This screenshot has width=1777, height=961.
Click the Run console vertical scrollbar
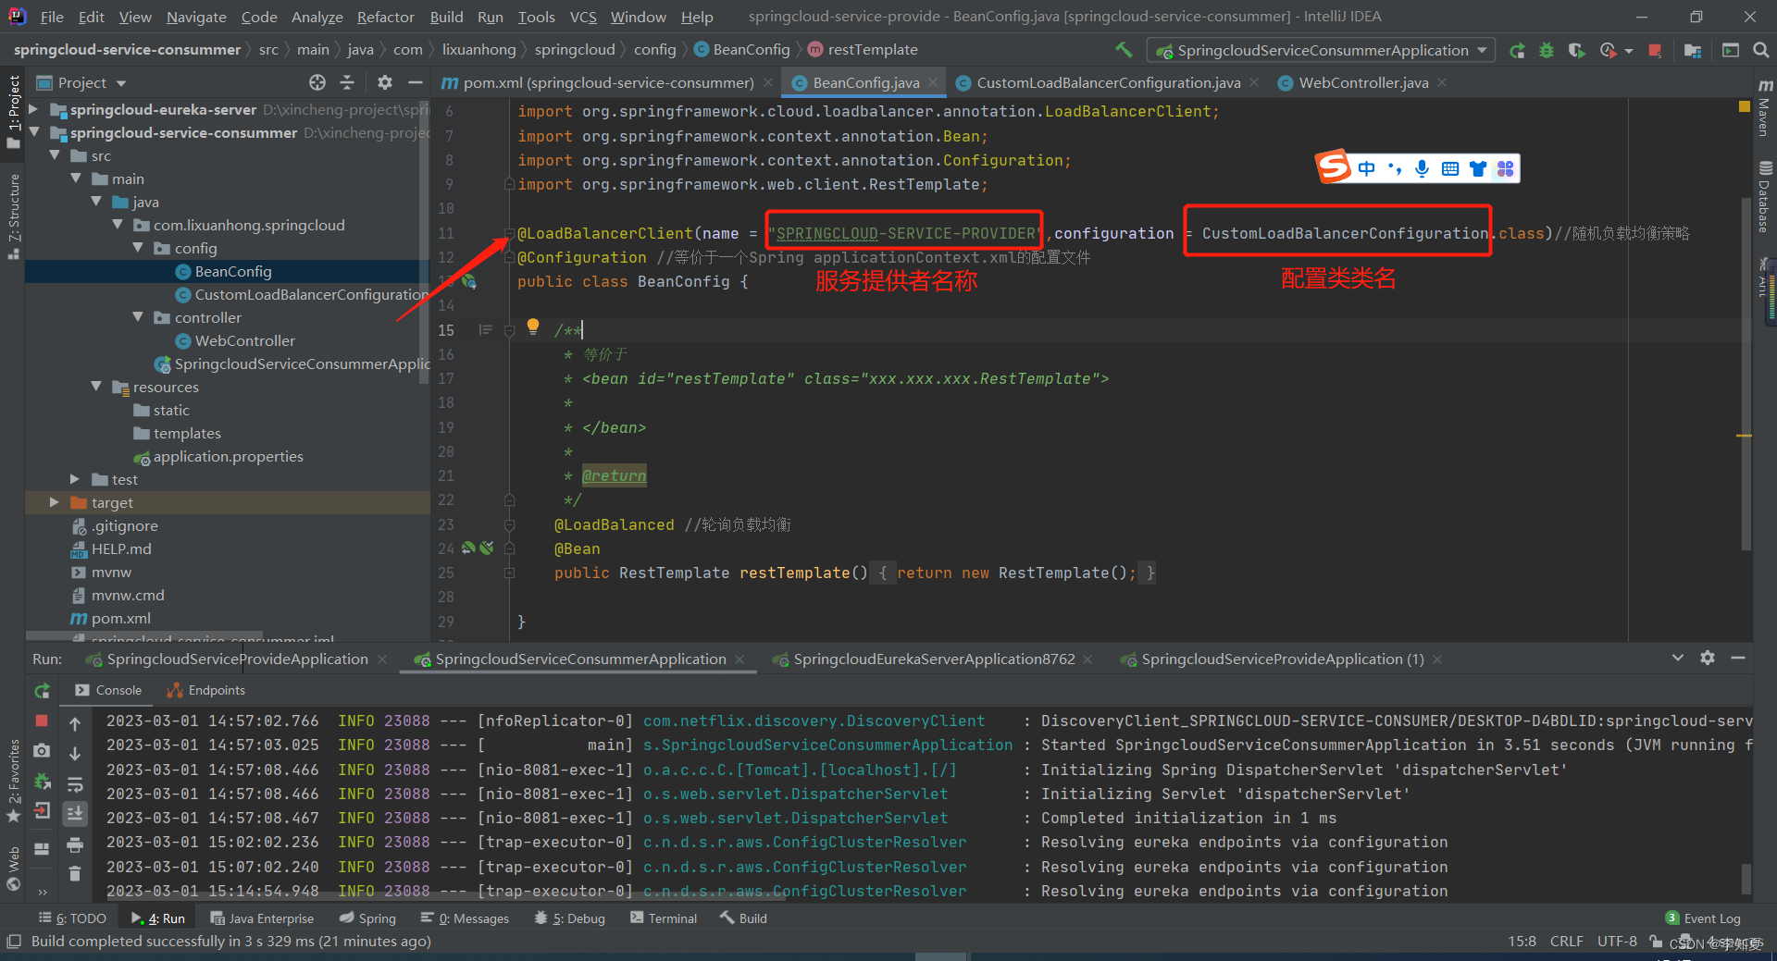(x=1746, y=877)
